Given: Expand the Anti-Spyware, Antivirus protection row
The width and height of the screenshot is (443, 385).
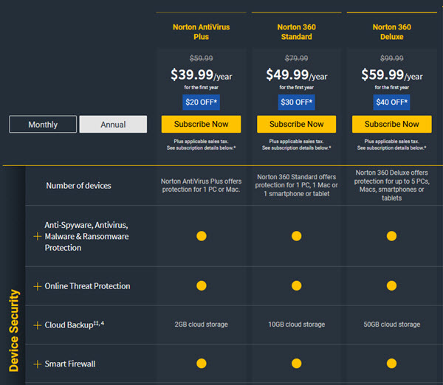Looking at the screenshot, I should (x=38, y=236).
